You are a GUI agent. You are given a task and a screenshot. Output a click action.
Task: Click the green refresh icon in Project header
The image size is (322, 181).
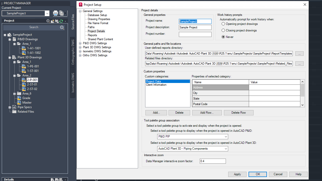coord(61,21)
